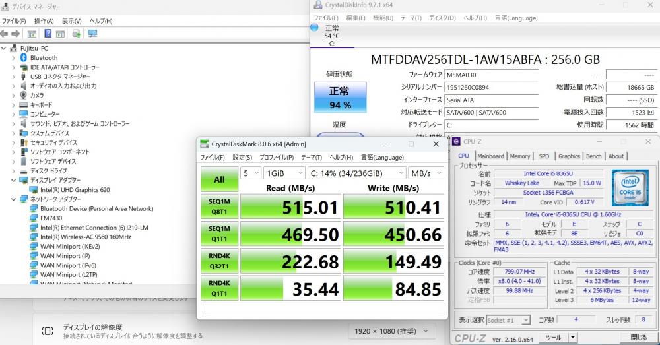
Task: Select the Bluetooth device category icon
Action: 24,57
